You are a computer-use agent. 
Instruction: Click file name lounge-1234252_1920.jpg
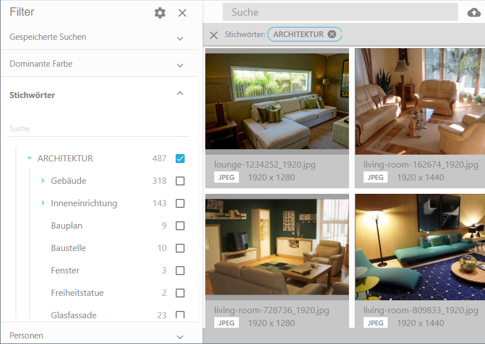(x=265, y=165)
